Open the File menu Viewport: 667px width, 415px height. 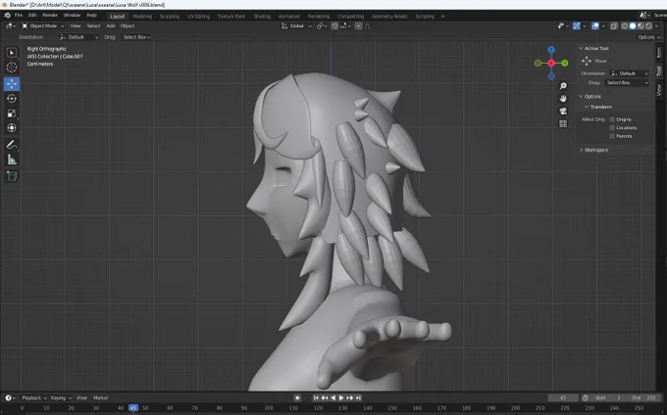click(x=19, y=16)
